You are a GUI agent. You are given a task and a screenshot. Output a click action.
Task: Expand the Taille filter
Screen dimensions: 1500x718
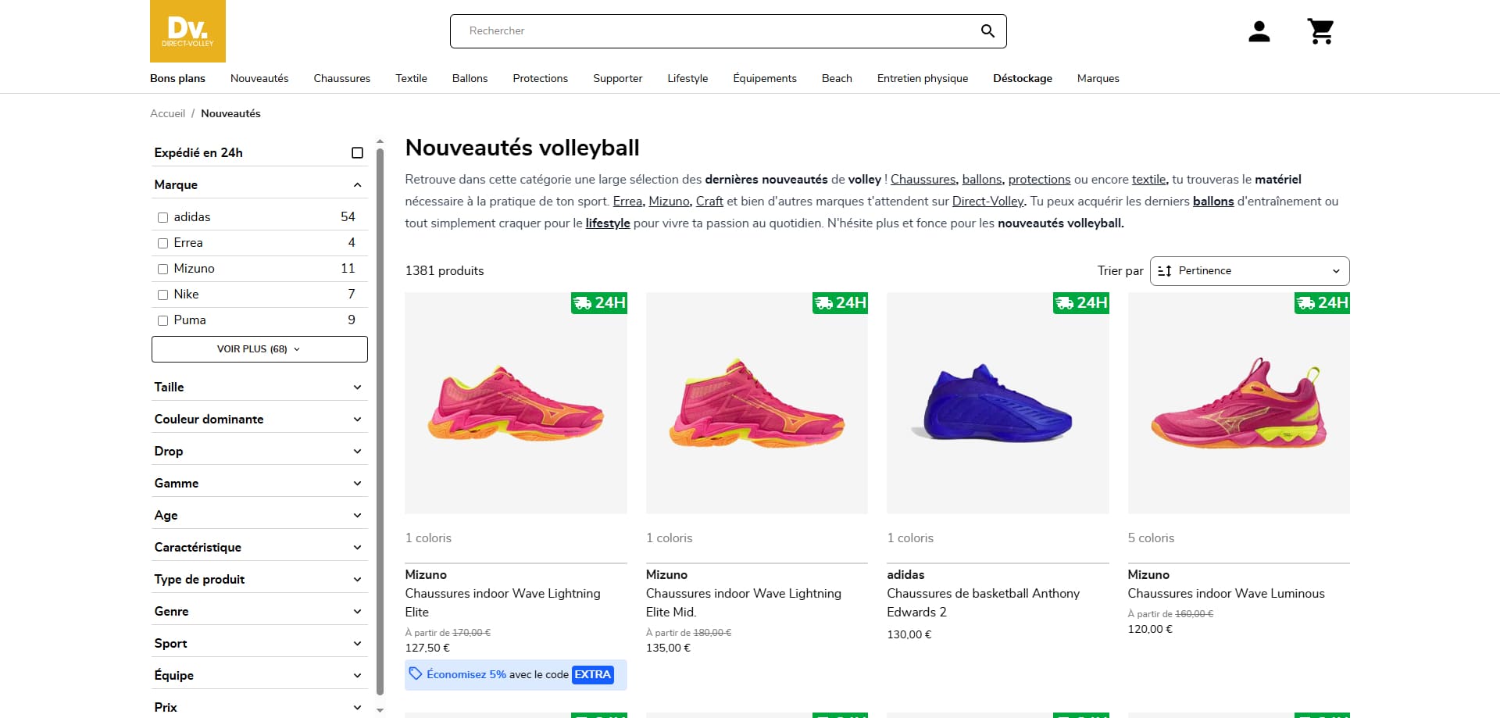(259, 387)
